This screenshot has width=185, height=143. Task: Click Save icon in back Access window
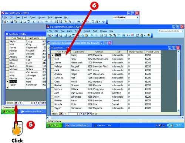tap(12, 22)
